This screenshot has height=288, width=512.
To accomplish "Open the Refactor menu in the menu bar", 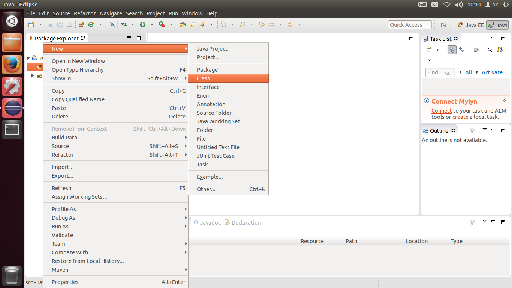I will pos(85,13).
